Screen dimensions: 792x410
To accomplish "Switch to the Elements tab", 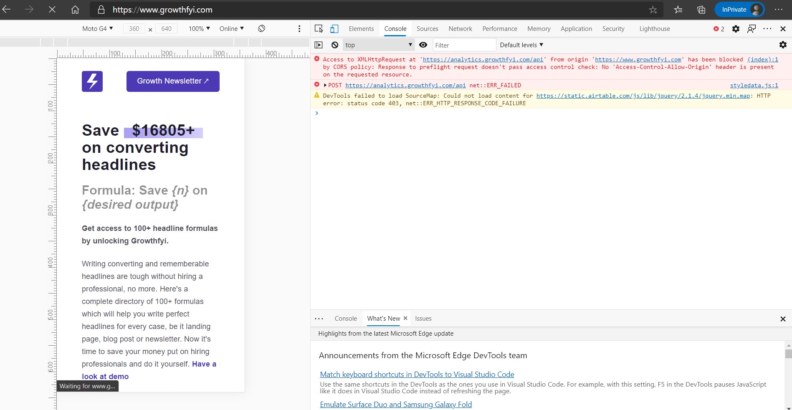I will tap(361, 29).
